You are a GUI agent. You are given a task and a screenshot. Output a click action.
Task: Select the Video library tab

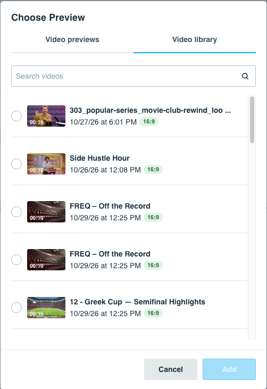pyautogui.click(x=195, y=40)
